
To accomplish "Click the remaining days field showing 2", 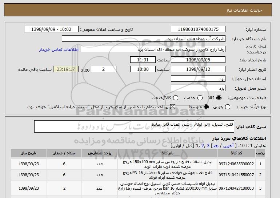I will coord(104,69).
